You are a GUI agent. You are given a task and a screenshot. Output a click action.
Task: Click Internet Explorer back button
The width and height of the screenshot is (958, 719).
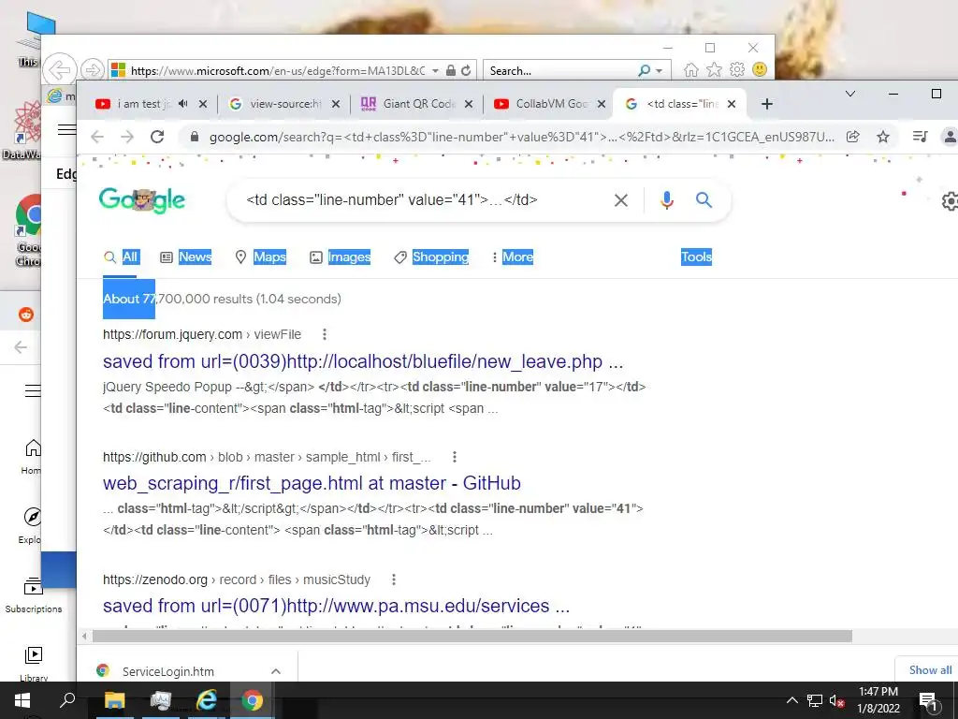pos(59,69)
